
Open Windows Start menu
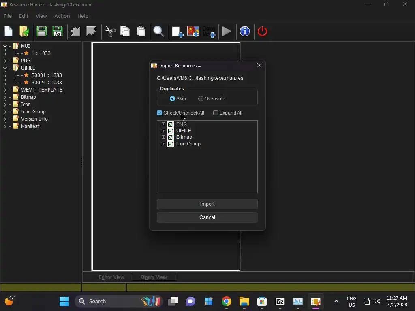click(64, 301)
